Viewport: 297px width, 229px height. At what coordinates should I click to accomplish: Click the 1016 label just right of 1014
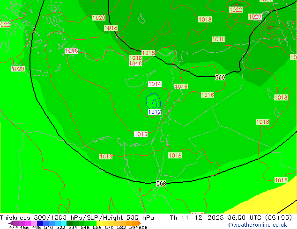point(181,86)
